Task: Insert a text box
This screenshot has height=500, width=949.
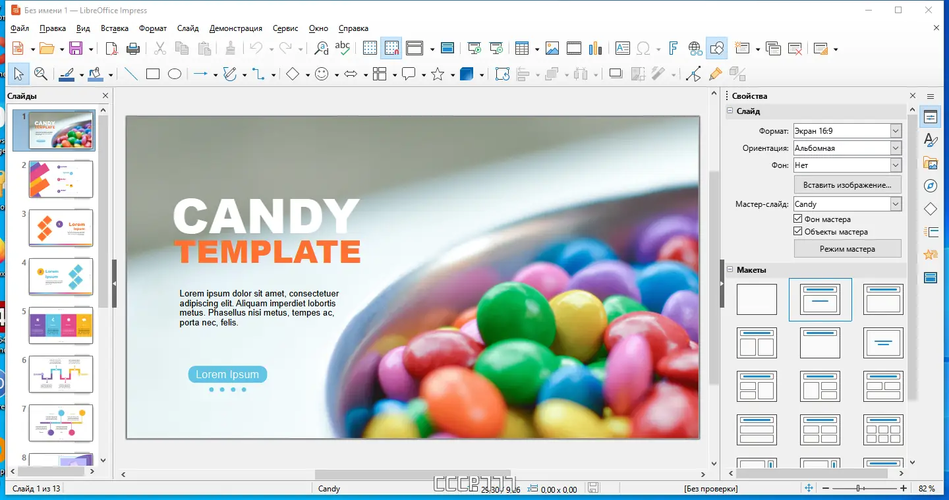Action: 622,48
